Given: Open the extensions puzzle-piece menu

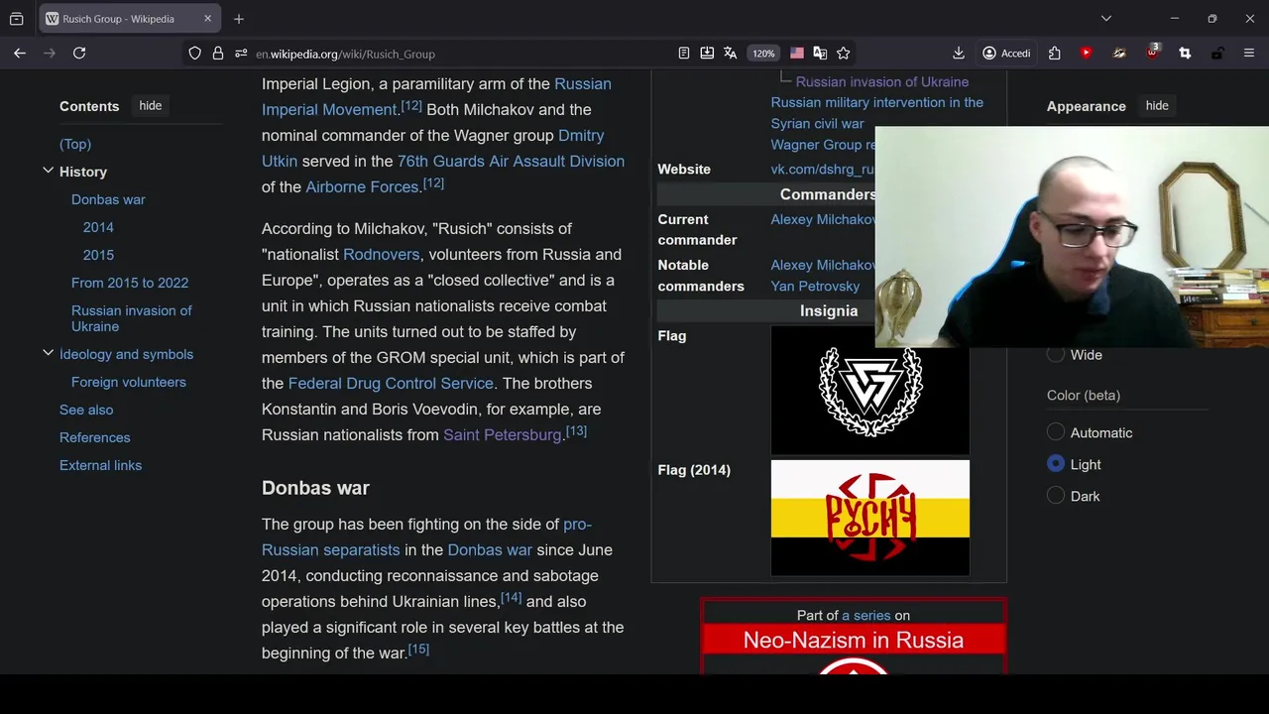Looking at the screenshot, I should coord(1054,54).
